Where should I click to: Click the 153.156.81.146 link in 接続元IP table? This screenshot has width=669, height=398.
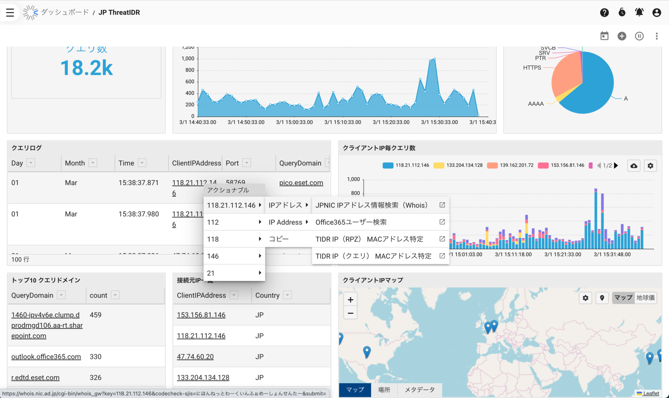[201, 315]
